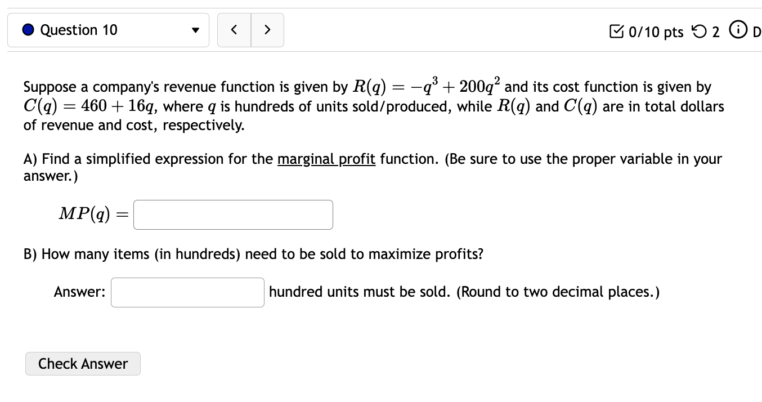Click the dropdown triangle beside Question 10
Image resolution: width=762 pixels, height=402 pixels.
[195, 31]
